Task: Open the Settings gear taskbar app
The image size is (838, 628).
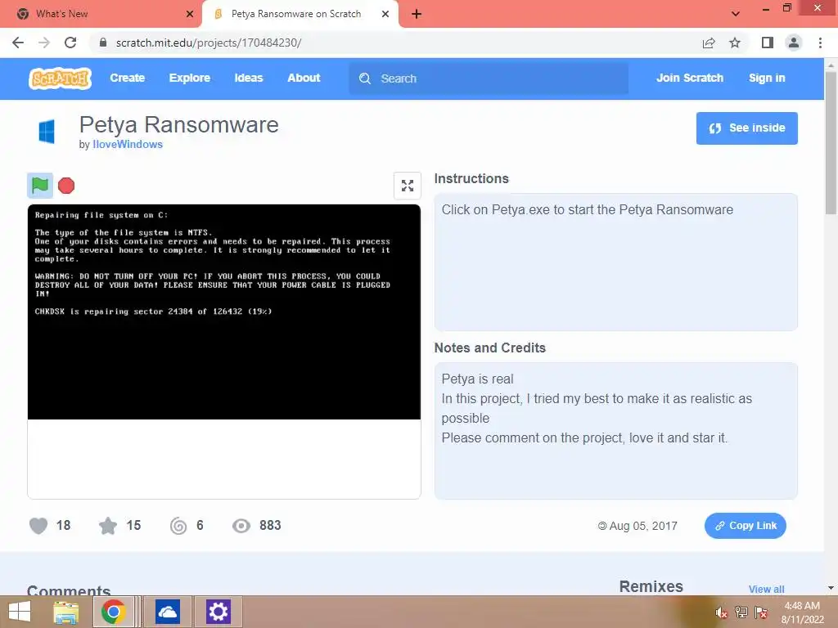Action: point(218,612)
